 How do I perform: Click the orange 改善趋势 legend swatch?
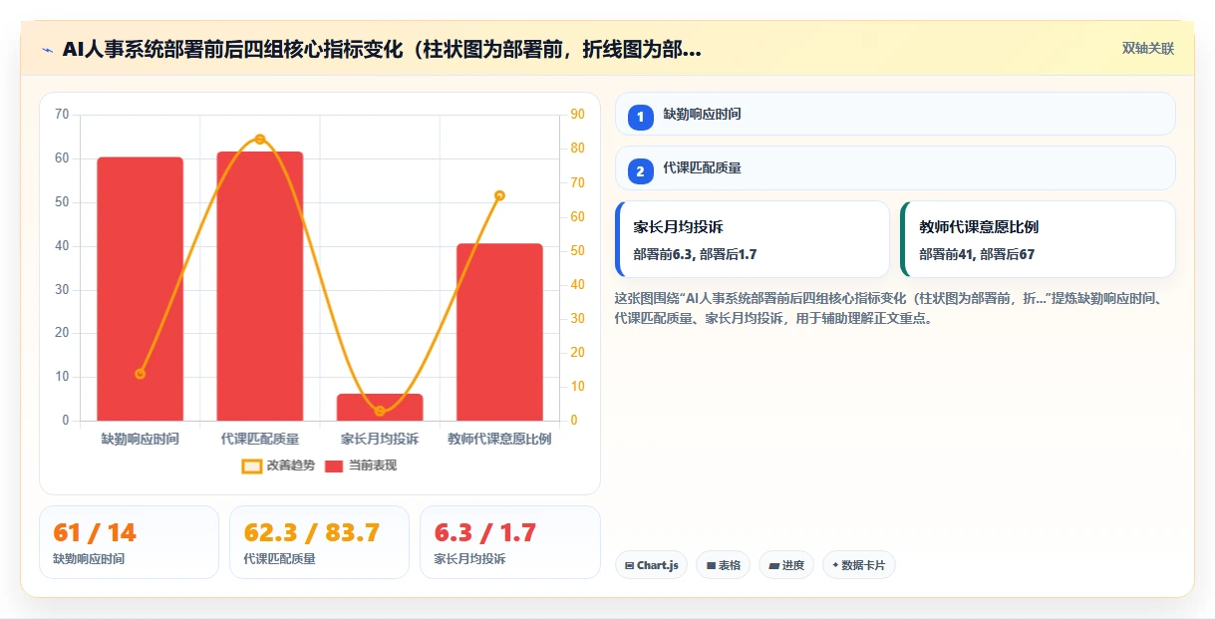tap(252, 465)
